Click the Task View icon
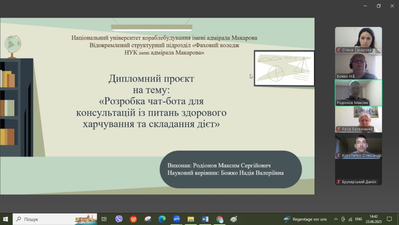Viewport: 399px width, 225px height. pyautogui.click(x=104, y=219)
